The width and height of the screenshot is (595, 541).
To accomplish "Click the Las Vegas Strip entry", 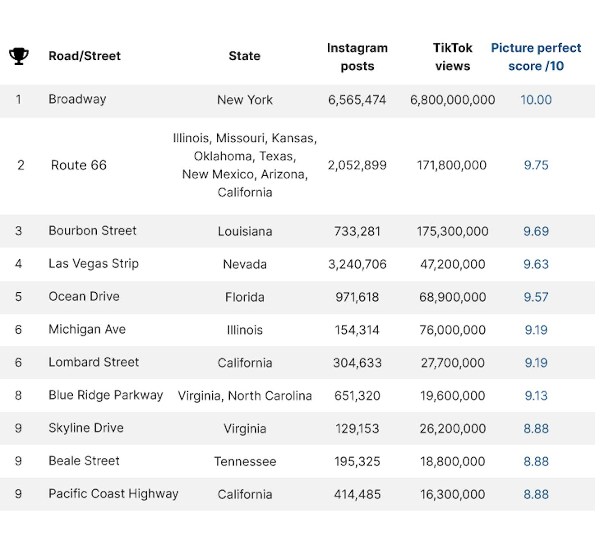I will [x=93, y=264].
